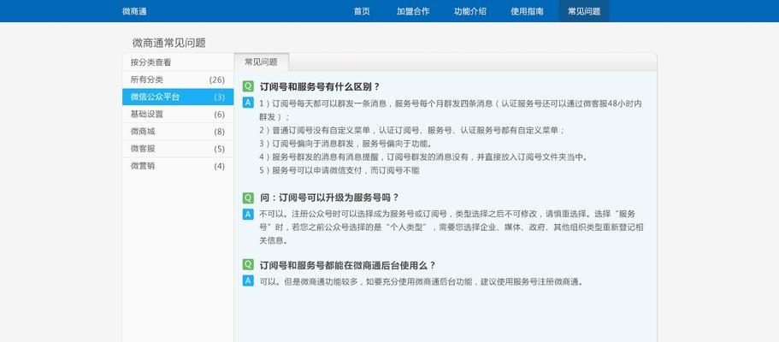Click the (5) count next to 微客服
The image size is (779, 342).
220,149
